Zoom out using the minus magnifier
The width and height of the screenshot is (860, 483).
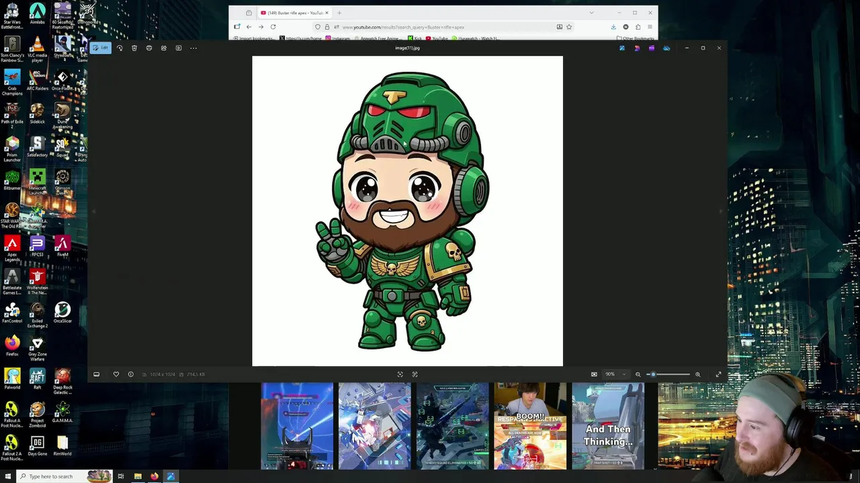click(x=638, y=374)
